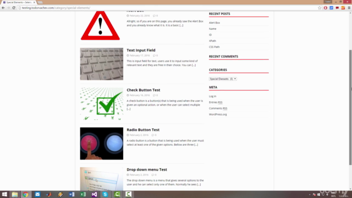
Task: Click the Log in meta link
Action: point(213,96)
